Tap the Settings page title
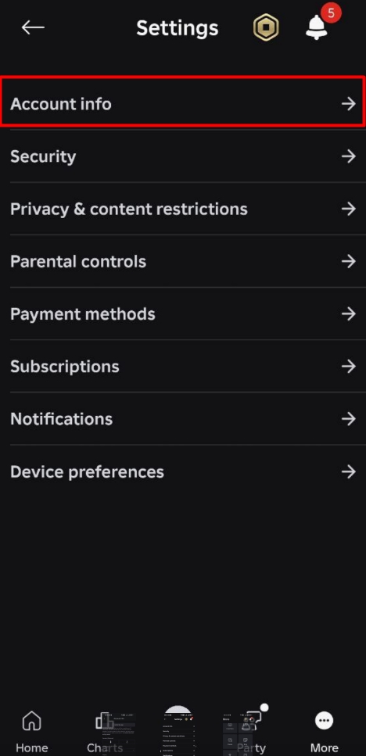Image resolution: width=366 pixels, height=756 pixels. coord(178,28)
